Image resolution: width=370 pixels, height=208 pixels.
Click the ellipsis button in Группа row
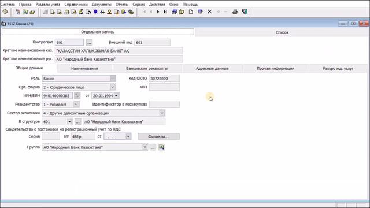click(153, 147)
